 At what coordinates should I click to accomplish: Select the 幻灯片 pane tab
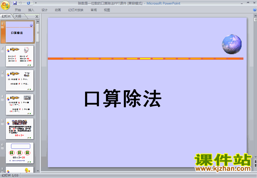tap(6, 16)
